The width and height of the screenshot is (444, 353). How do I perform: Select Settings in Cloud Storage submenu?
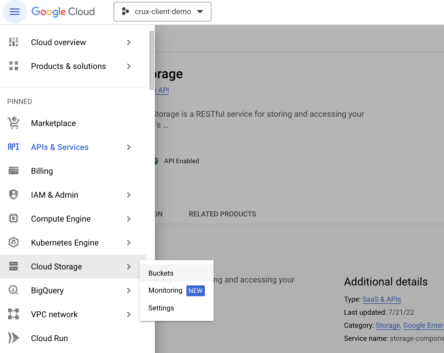pos(177,308)
